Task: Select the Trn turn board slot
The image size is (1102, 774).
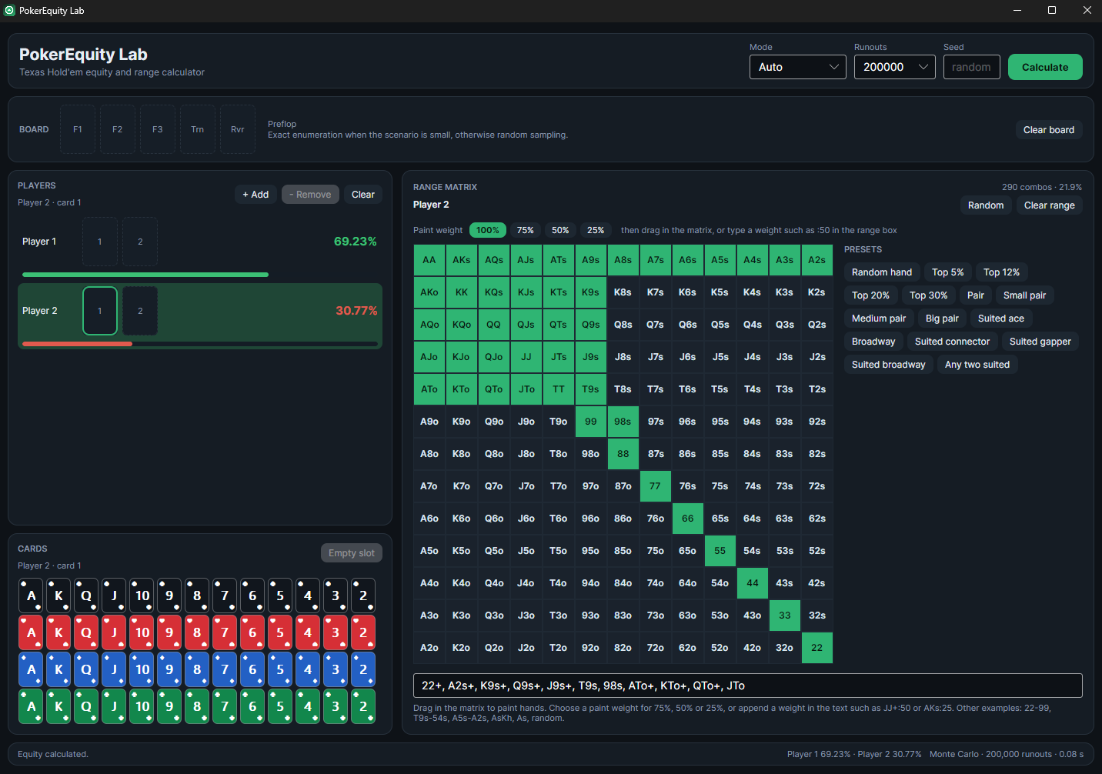Action: 198,129
